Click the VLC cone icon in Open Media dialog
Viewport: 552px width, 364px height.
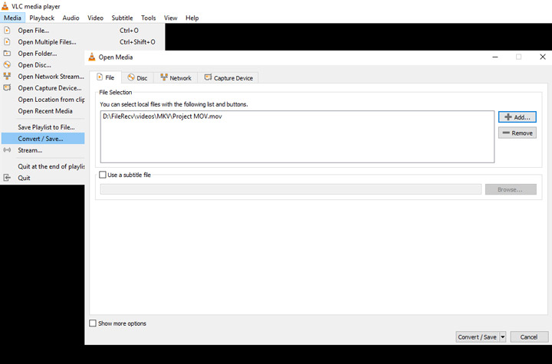[92, 57]
